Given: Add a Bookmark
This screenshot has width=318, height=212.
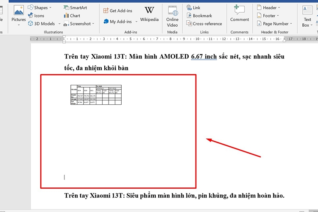Looking at the screenshot, I should click(199, 16).
